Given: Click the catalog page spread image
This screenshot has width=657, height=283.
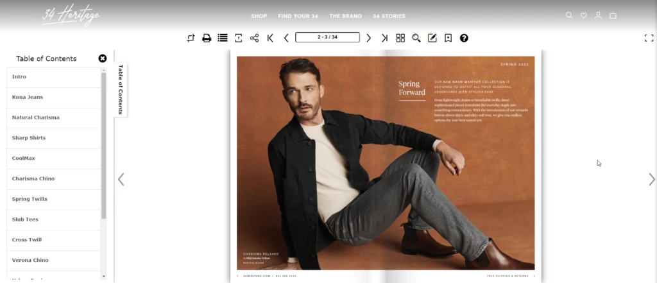Looking at the screenshot, I should tap(386, 163).
